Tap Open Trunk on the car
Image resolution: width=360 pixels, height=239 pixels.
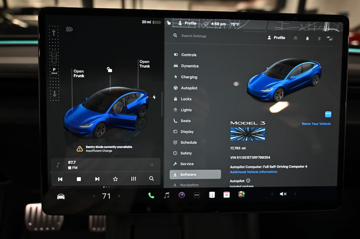(x=144, y=64)
